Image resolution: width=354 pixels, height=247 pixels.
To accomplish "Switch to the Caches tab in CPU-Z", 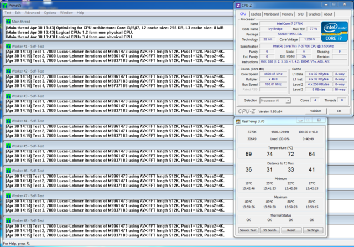I will (256, 14).
